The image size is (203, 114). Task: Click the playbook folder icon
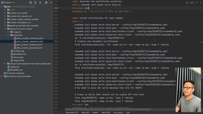[11, 35]
